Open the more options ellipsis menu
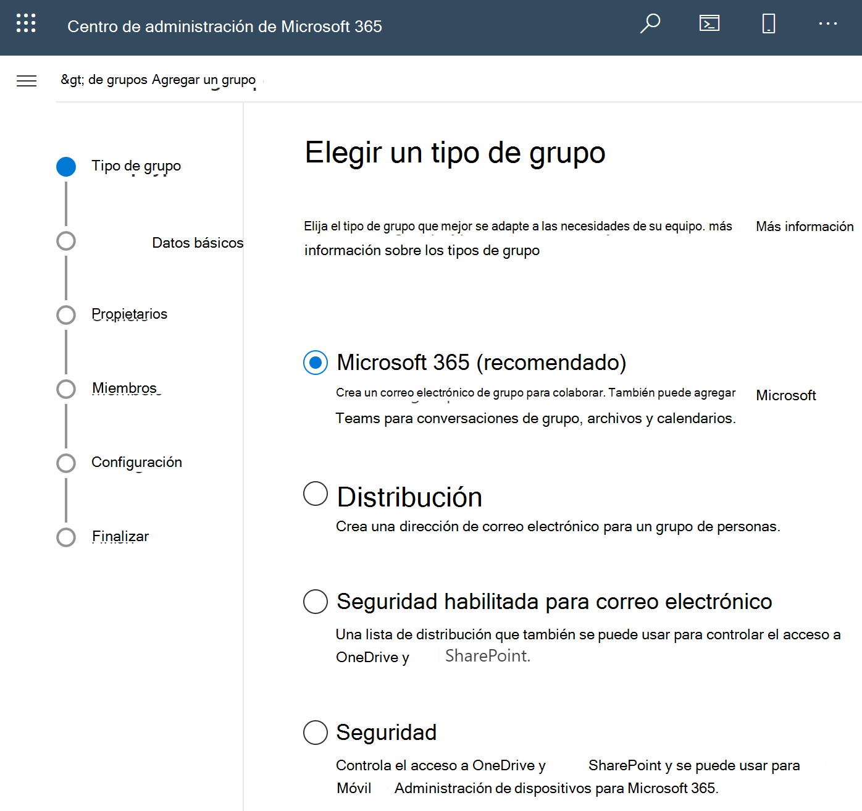Image resolution: width=862 pixels, height=811 pixels. pyautogui.click(x=828, y=23)
